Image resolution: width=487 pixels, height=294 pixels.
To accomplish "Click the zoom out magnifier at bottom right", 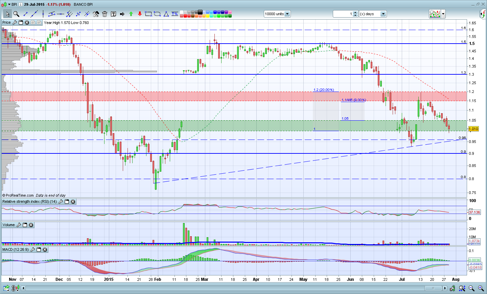I will [471, 288].
